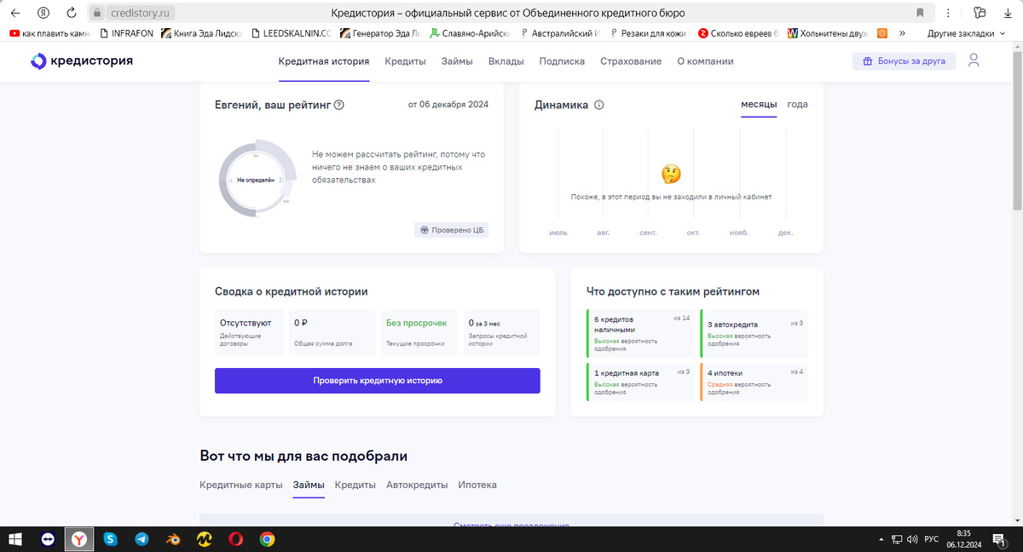Open the Займы navigation item

457,61
